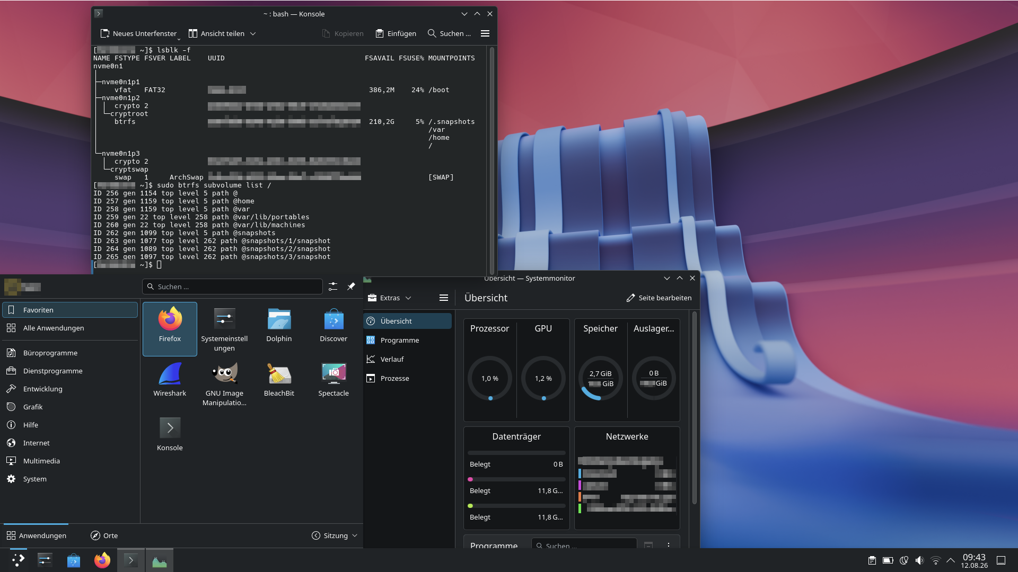Open the Spectacle screenshot tool
1018x572 pixels.
[x=334, y=383]
